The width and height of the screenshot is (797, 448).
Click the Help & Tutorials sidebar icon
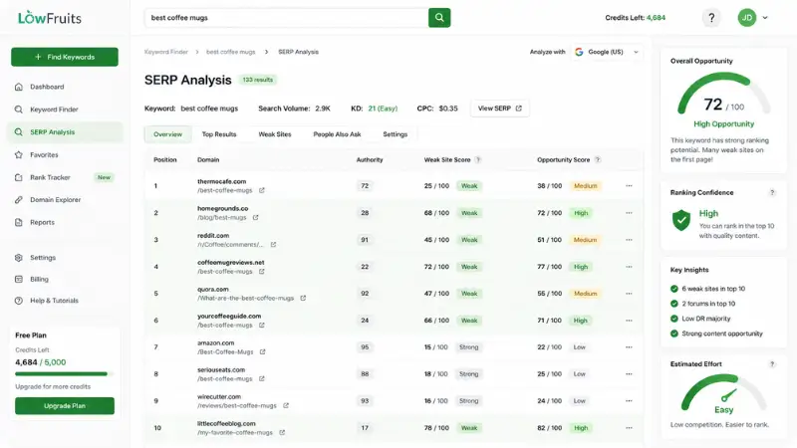(19, 301)
